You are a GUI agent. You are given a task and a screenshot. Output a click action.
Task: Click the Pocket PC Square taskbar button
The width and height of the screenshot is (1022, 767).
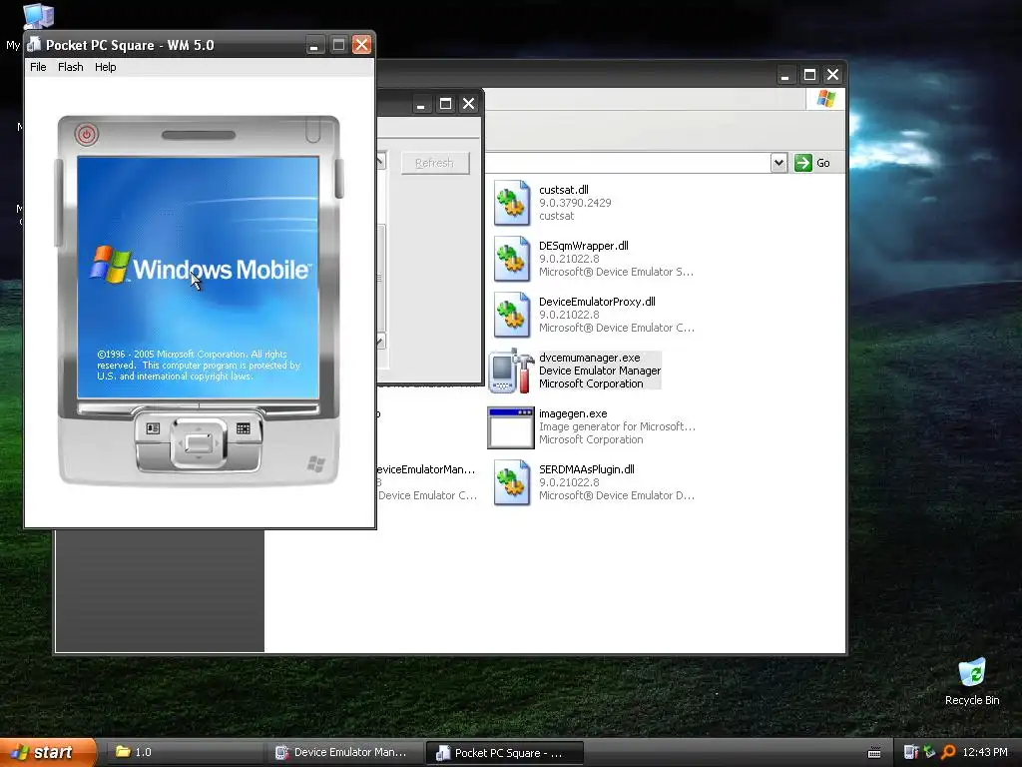504,753
